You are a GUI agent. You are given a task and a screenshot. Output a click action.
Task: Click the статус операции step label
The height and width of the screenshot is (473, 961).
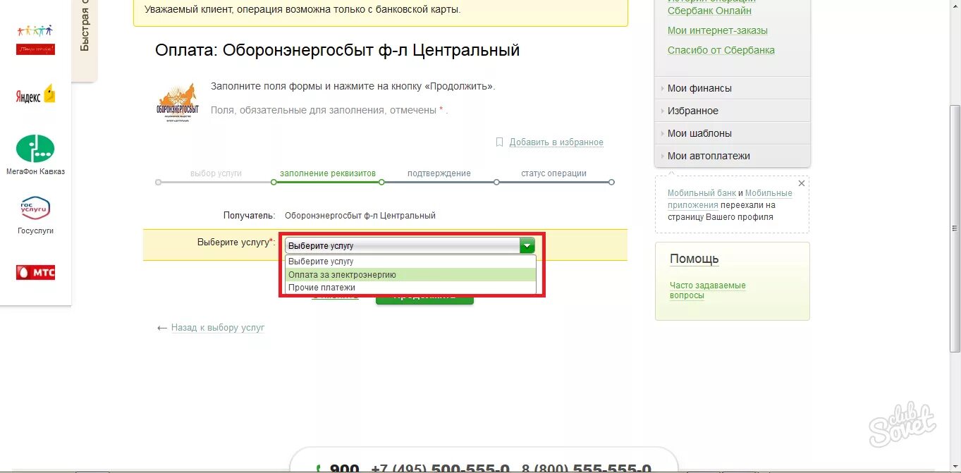tap(553, 173)
